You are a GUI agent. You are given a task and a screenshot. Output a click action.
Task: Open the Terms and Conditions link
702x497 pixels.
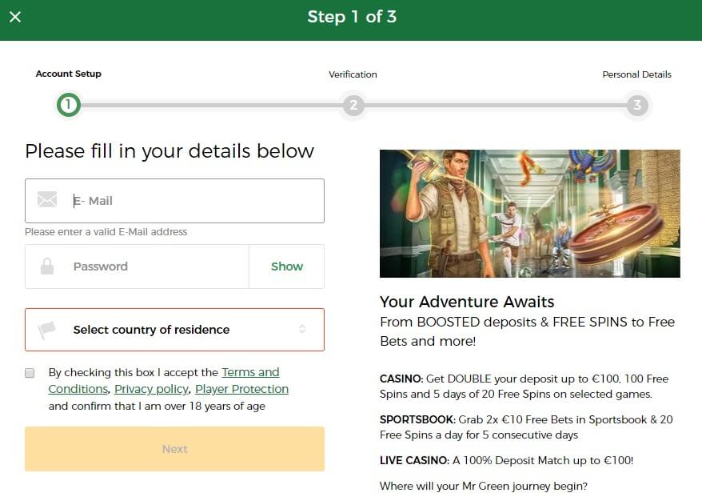[250, 372]
